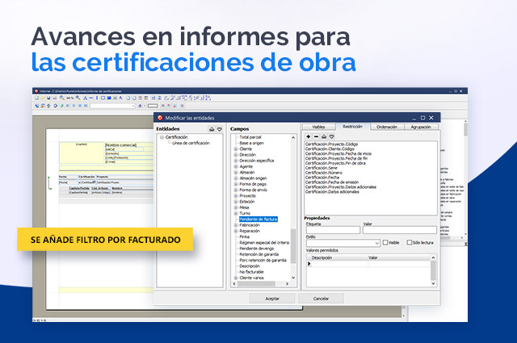Screen dimensions: 517x343
Task: Click the red Modificar las entidades title icon
Action: tap(161, 118)
